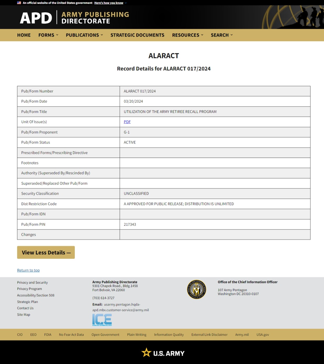Click the '9301 Chapek Road., Bldg.1458' address line
Viewport: 324px width, 364px height.
[x=115, y=286]
